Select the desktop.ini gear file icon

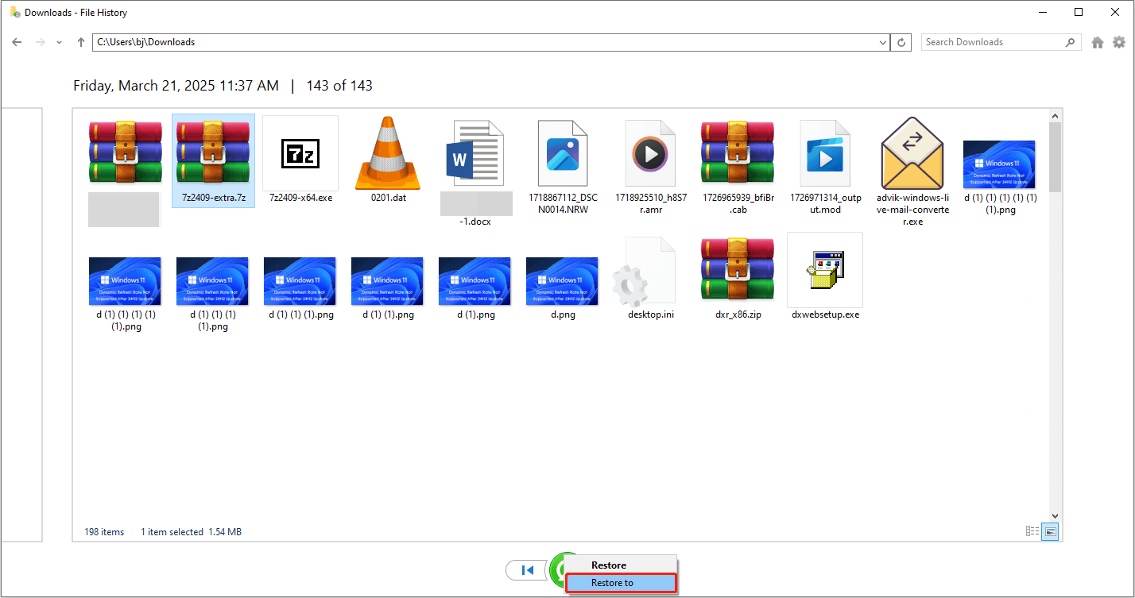649,270
